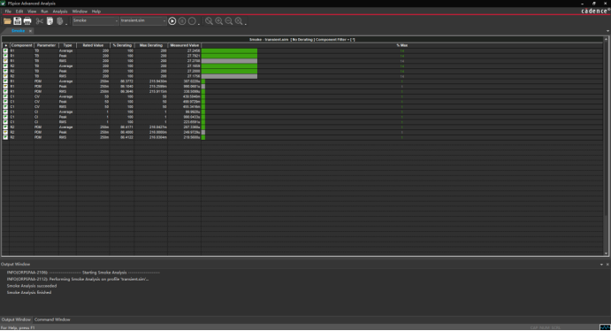Click the flag icon on R1 TB Peak row

5,56
